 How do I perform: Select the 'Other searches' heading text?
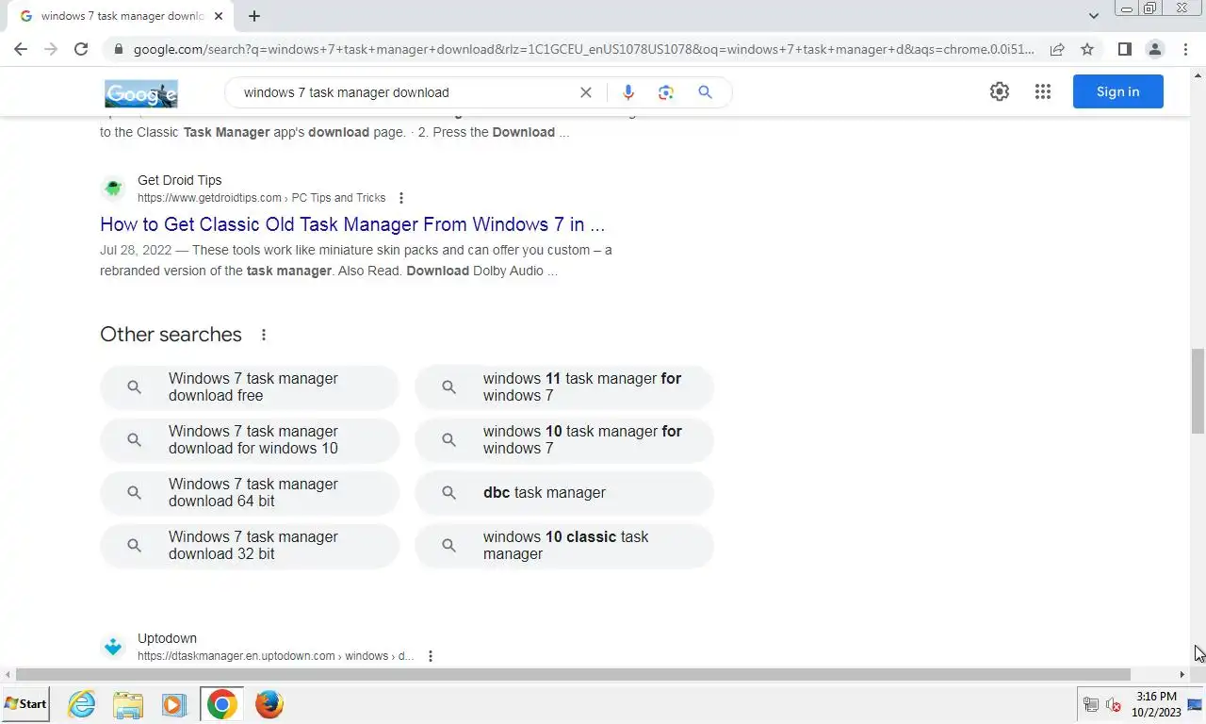[171, 335]
